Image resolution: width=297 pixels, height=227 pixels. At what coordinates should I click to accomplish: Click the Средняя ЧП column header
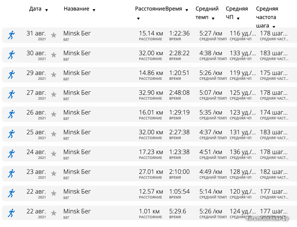pos(236,13)
